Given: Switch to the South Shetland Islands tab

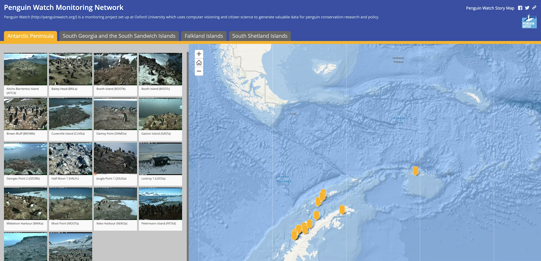Looking at the screenshot, I should point(259,36).
